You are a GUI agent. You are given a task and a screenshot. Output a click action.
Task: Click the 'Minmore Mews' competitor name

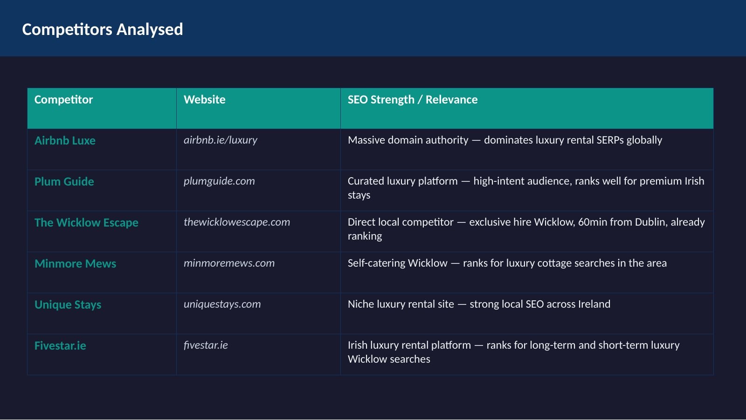[x=75, y=263]
